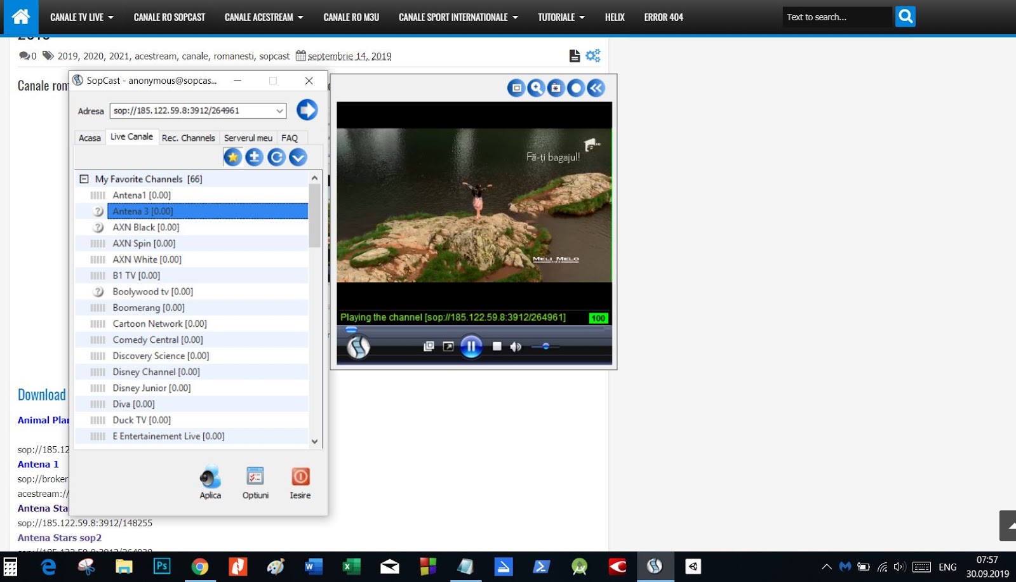Open the ERROR 404 menu item
Viewport: 1016px width, 582px height.
pos(664,17)
